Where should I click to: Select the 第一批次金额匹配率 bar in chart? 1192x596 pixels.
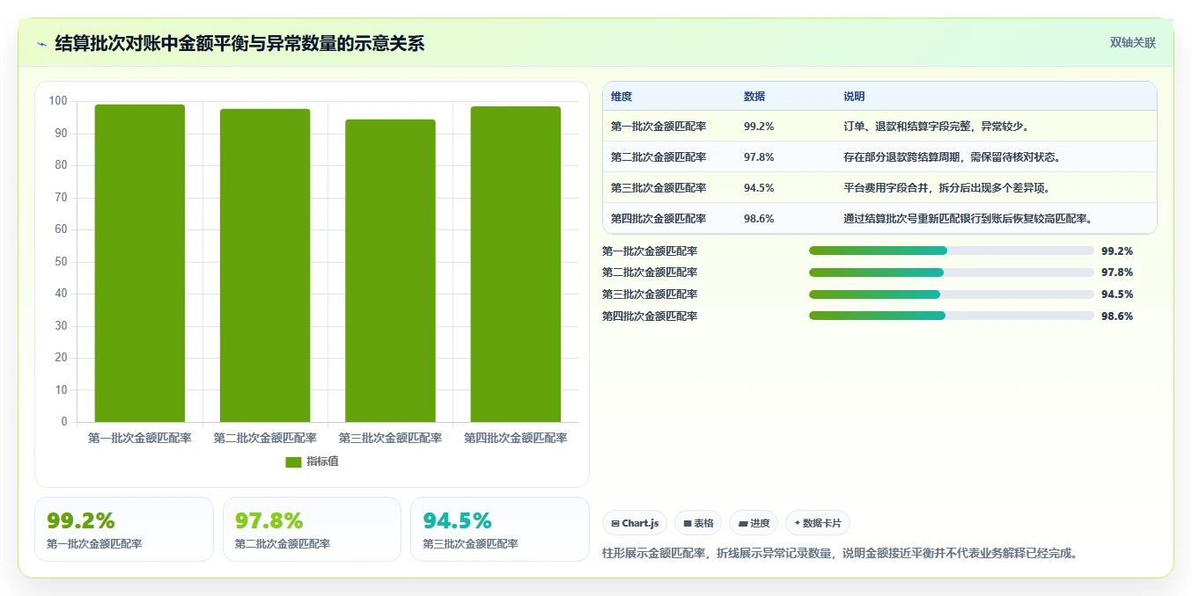tap(140, 264)
